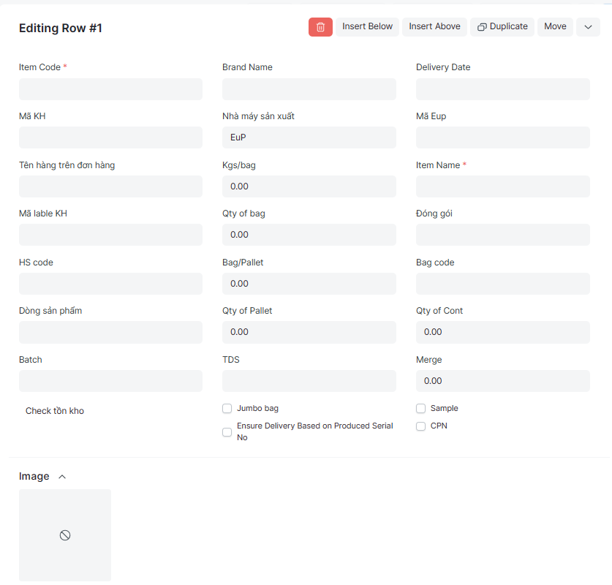
Task: Click the Qty of Cont field
Action: 502,332
